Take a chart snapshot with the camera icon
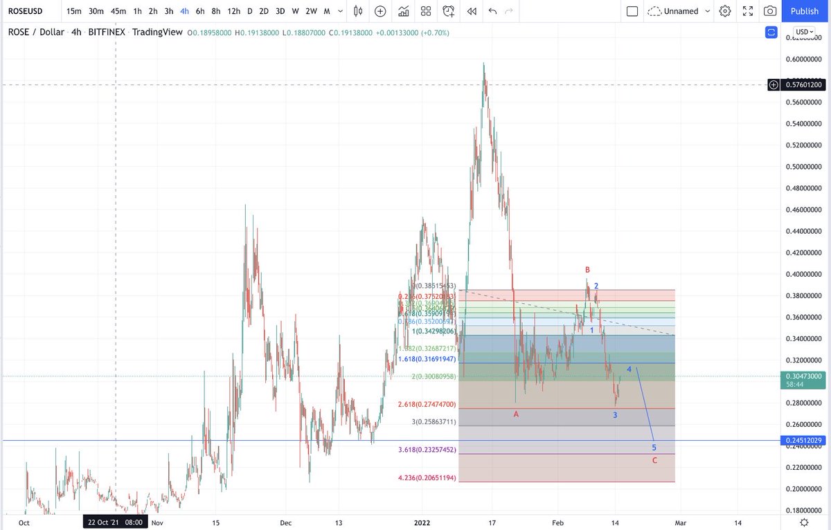 [770, 11]
